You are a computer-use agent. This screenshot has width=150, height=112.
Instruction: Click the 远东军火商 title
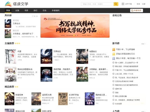coord(47,95)
